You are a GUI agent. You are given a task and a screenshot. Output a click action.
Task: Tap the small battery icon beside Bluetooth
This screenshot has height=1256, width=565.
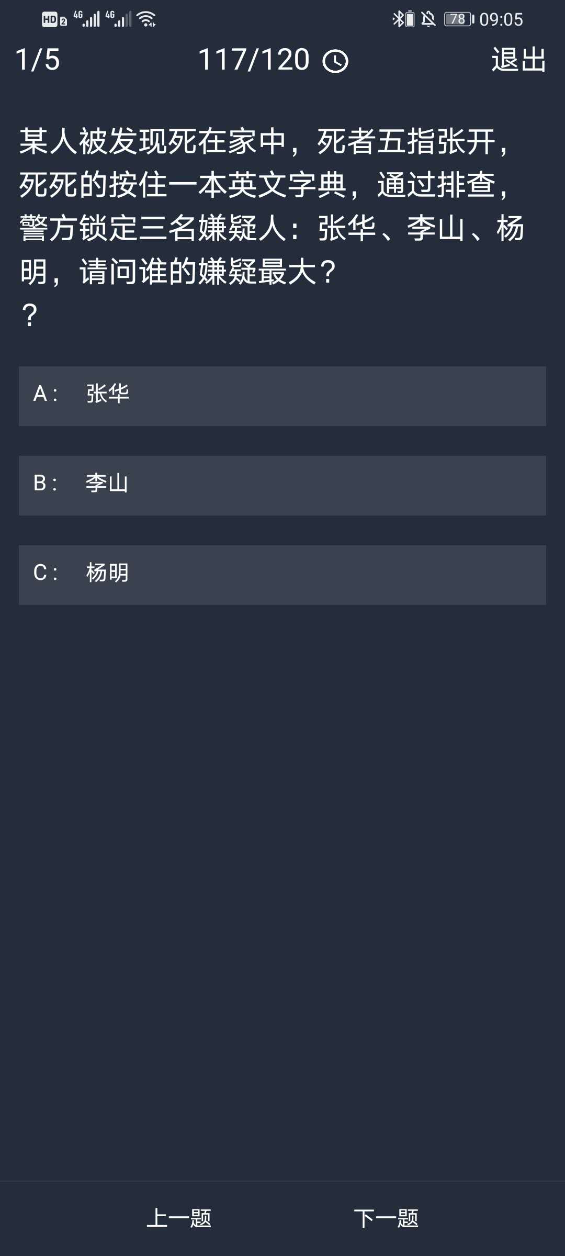pos(410,19)
